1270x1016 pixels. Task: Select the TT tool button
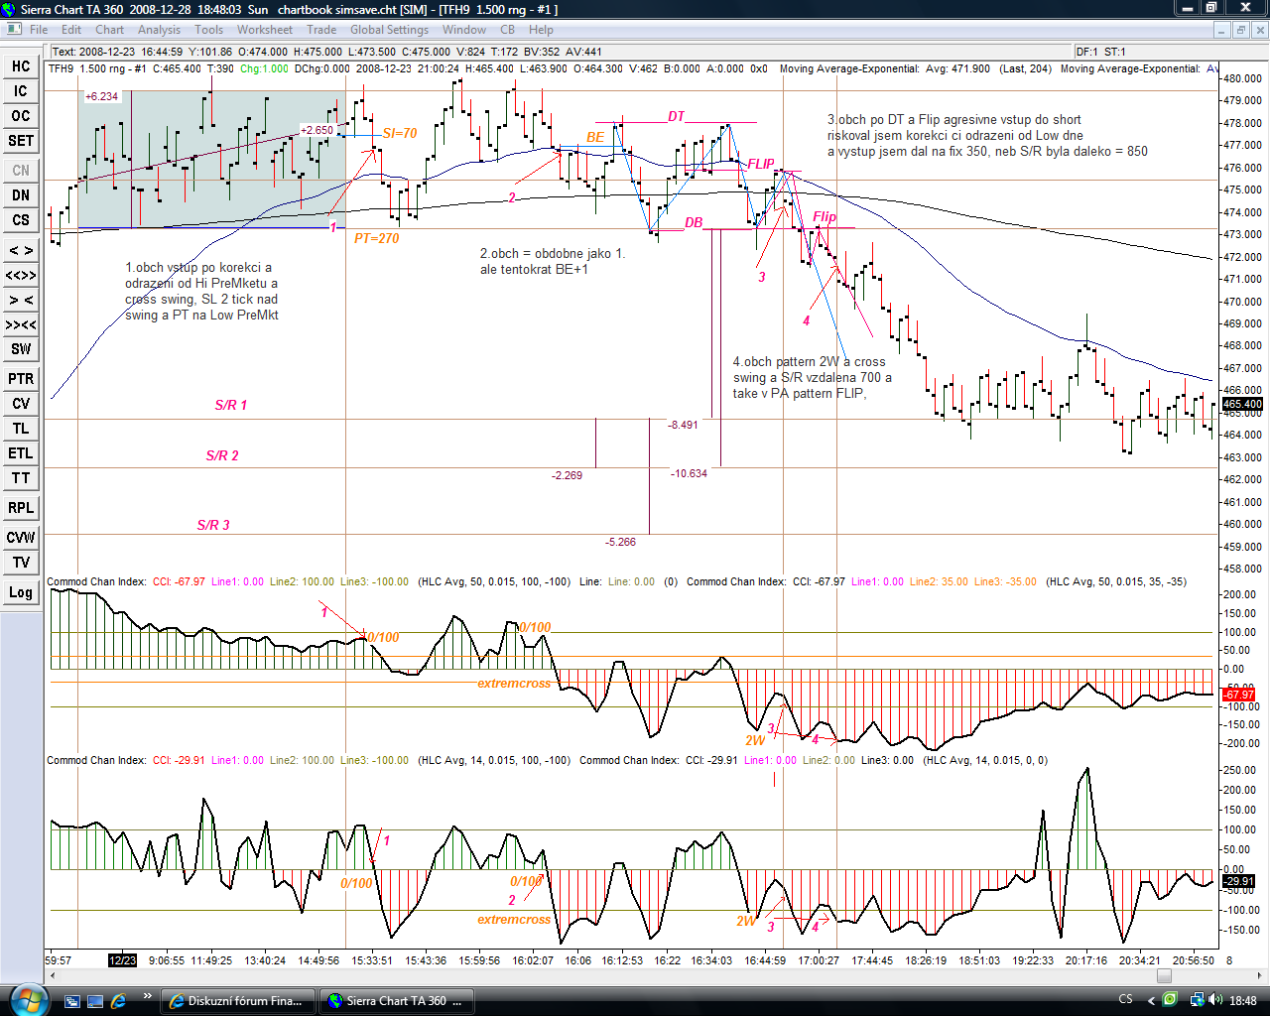coord(21,478)
